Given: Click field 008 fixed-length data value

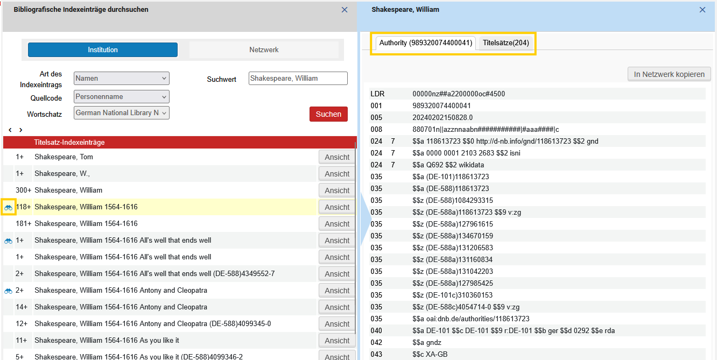Looking at the screenshot, I should point(486,130).
